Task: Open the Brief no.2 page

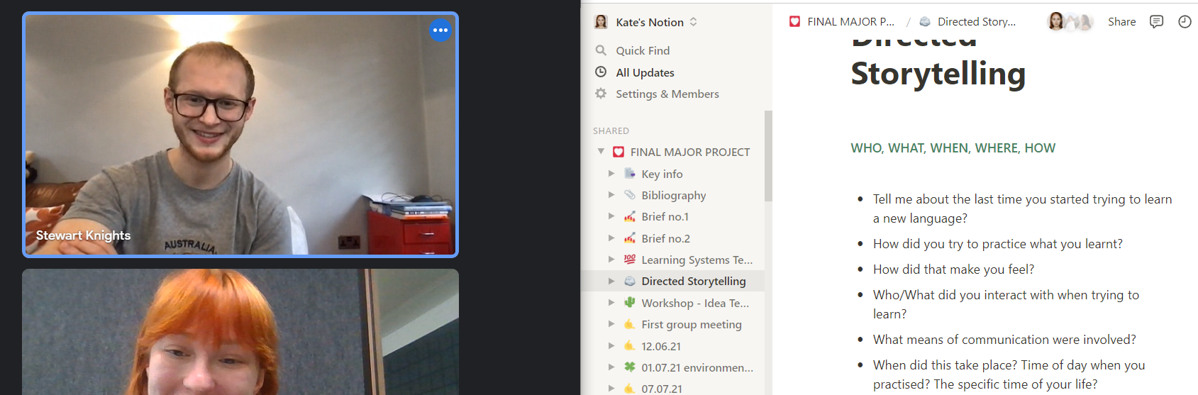Action: (x=665, y=238)
